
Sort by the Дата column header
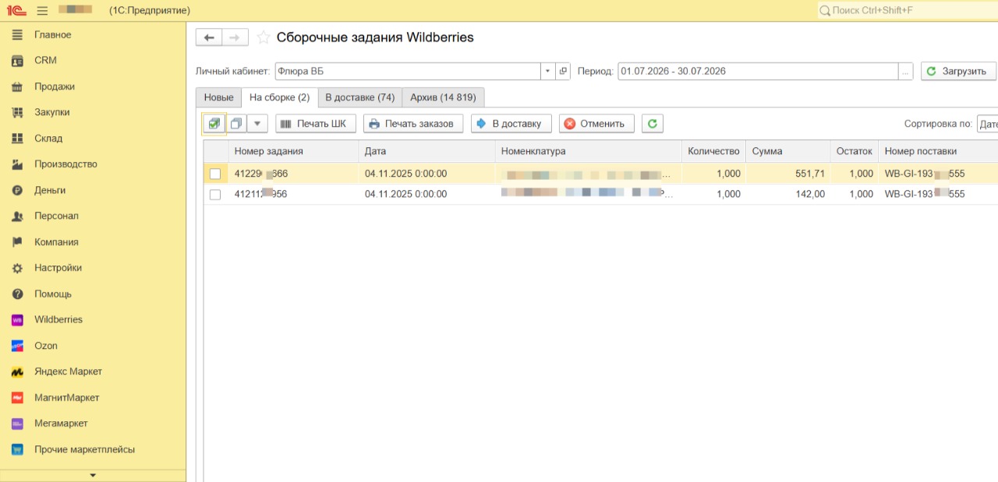click(426, 151)
